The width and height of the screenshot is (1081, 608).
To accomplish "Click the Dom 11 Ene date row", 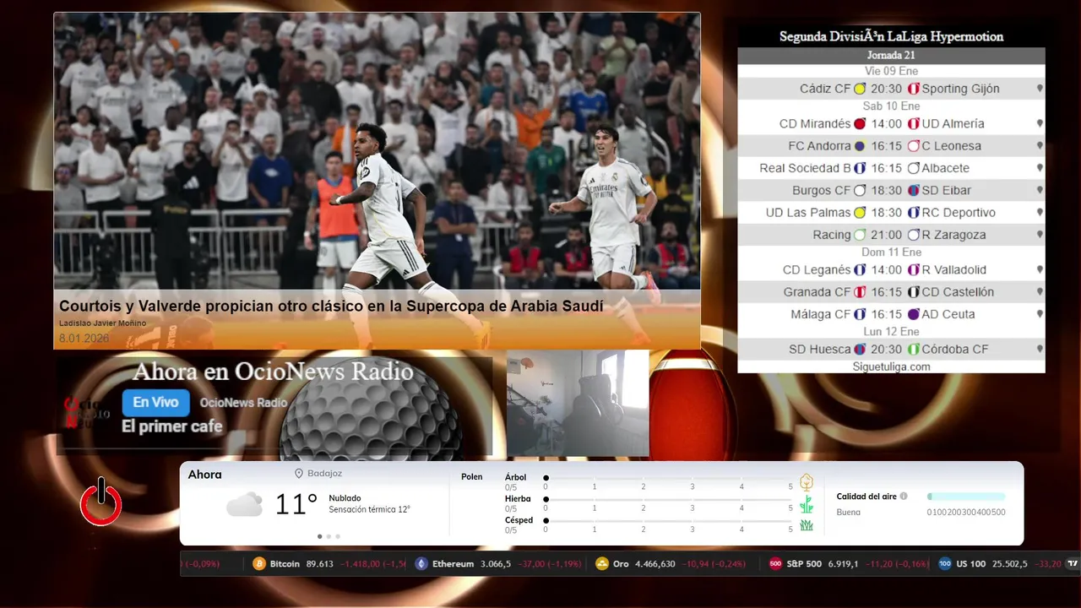I will 891,252.
